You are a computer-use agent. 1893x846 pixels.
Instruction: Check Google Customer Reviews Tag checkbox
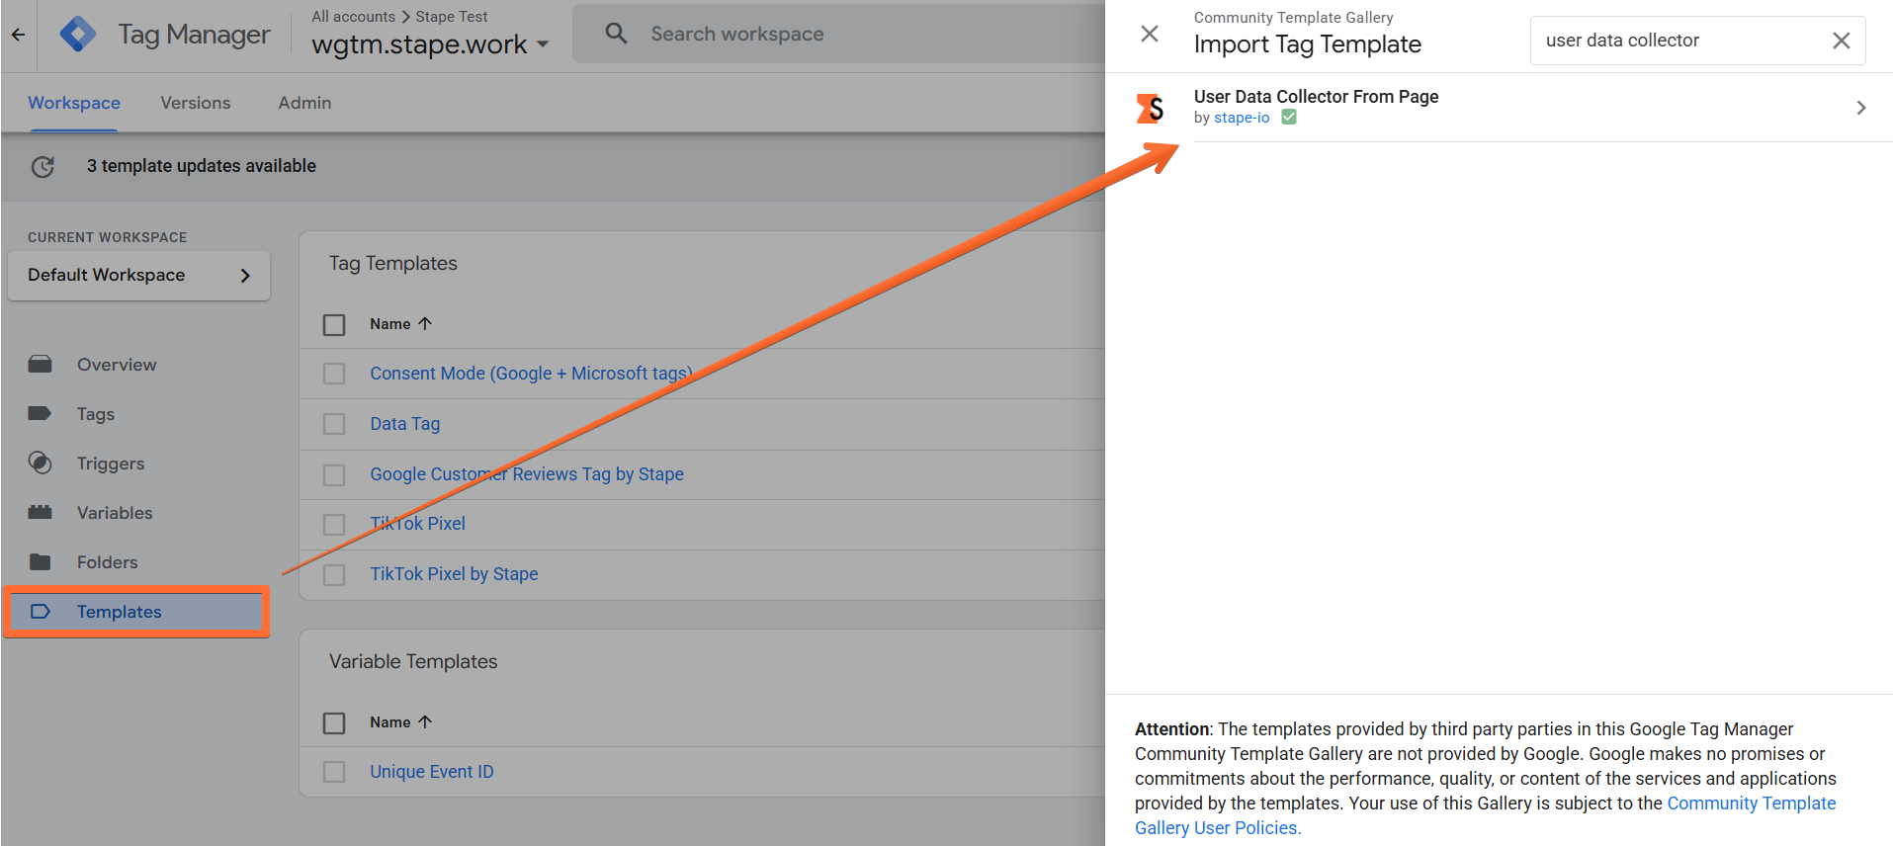(x=334, y=475)
